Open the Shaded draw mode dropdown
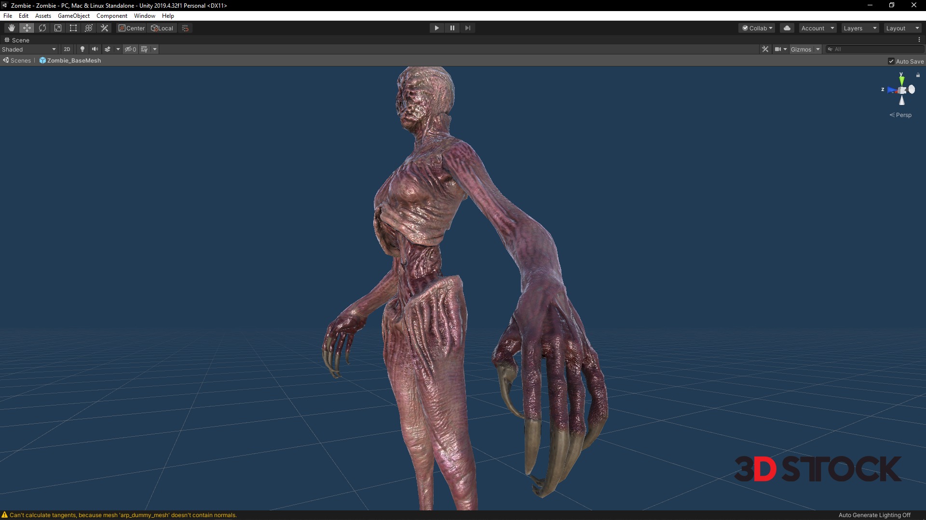 click(29, 49)
